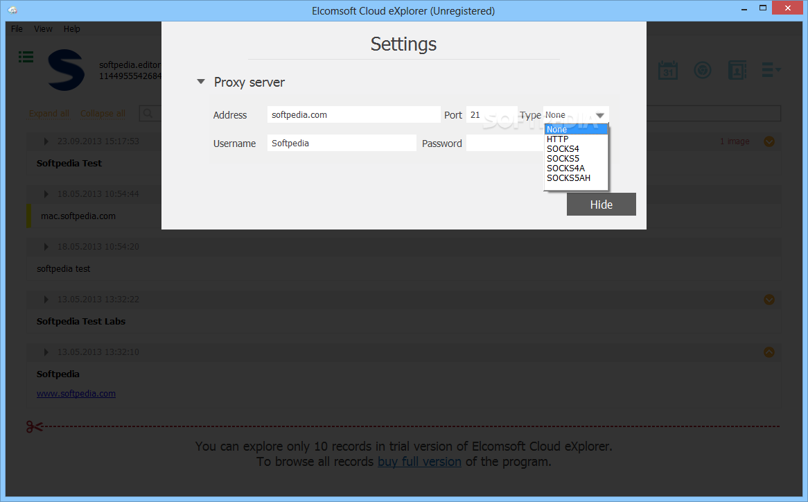This screenshot has height=502, width=808.
Task: Choose SOCKS5 proxy type
Action: click(x=576, y=159)
